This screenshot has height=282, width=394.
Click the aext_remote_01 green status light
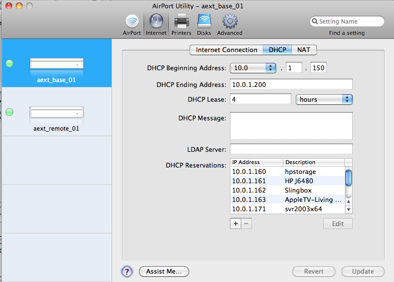click(9, 112)
